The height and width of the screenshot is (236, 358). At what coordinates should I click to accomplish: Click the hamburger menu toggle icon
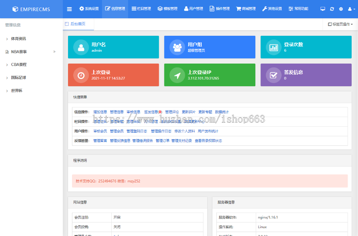pyautogui.click(x=70, y=9)
